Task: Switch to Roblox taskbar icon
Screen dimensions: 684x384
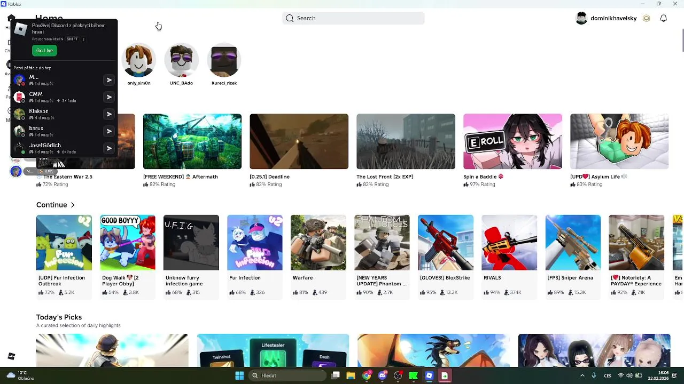Action: coord(429,375)
